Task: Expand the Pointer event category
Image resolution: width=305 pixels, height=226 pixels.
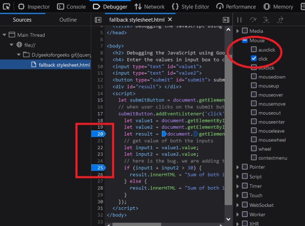Action: tap(237, 167)
